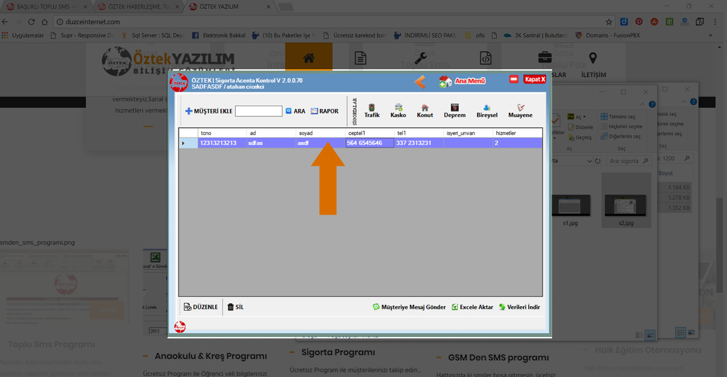Sort by the isyeri_unvan column header

[468, 133]
